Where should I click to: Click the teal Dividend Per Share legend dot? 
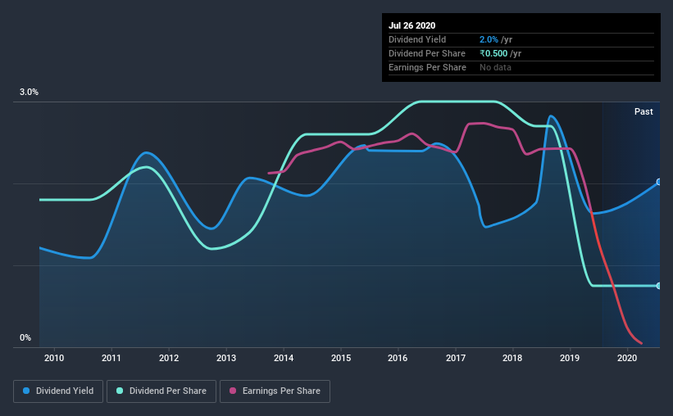(x=120, y=391)
